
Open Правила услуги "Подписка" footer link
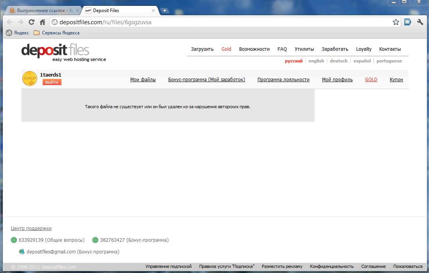click(x=227, y=266)
